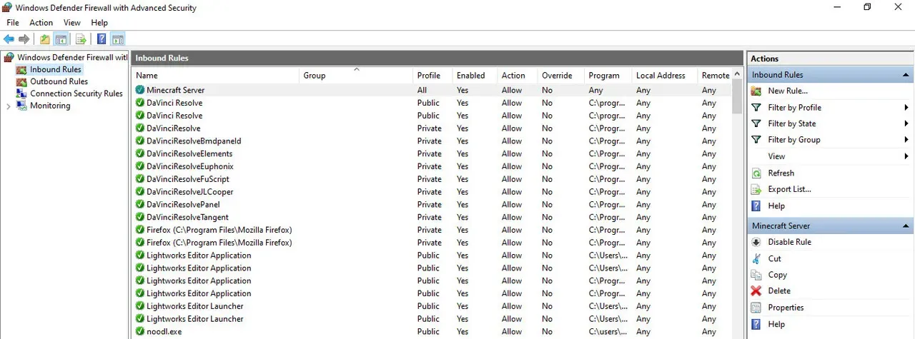The width and height of the screenshot is (915, 339).
Task: Sort by the Enabled column header
Action: click(474, 76)
